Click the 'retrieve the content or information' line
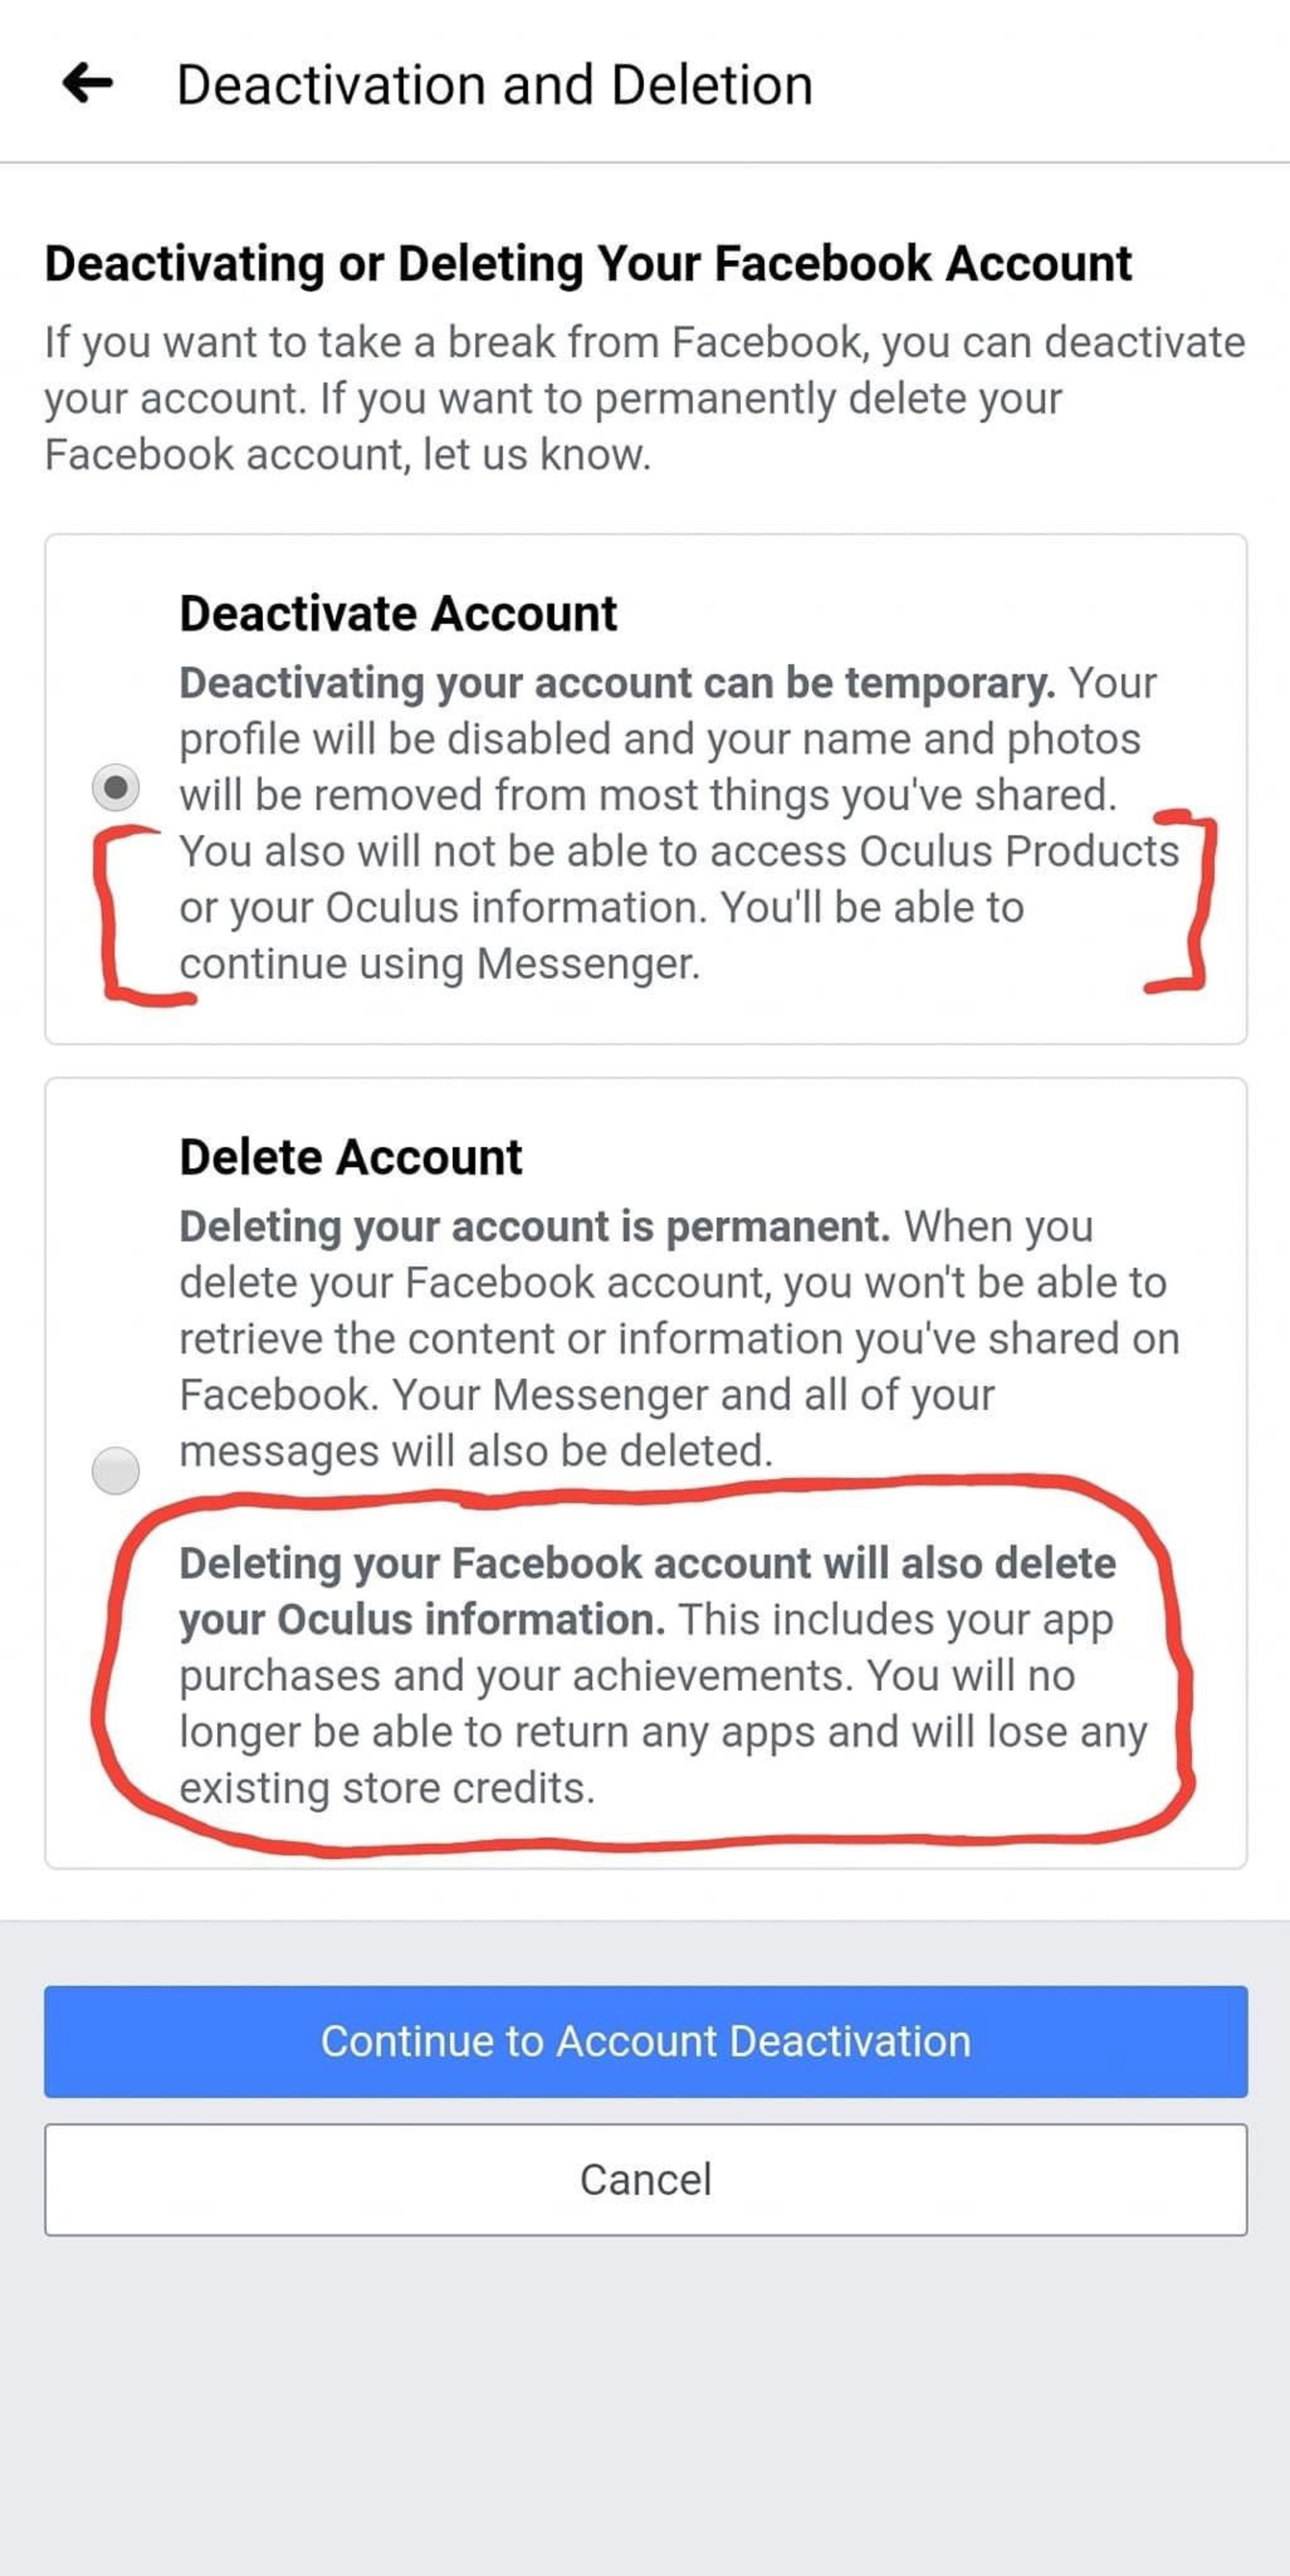Viewport: 1290px width, 2576px height. (x=678, y=1338)
